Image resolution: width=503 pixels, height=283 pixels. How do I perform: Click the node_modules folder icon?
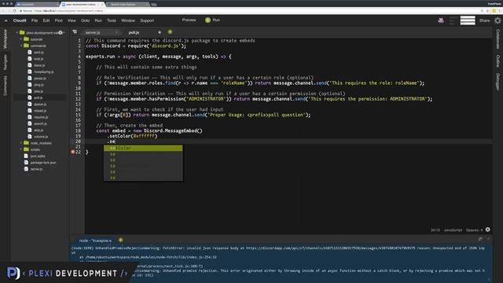pos(26,143)
